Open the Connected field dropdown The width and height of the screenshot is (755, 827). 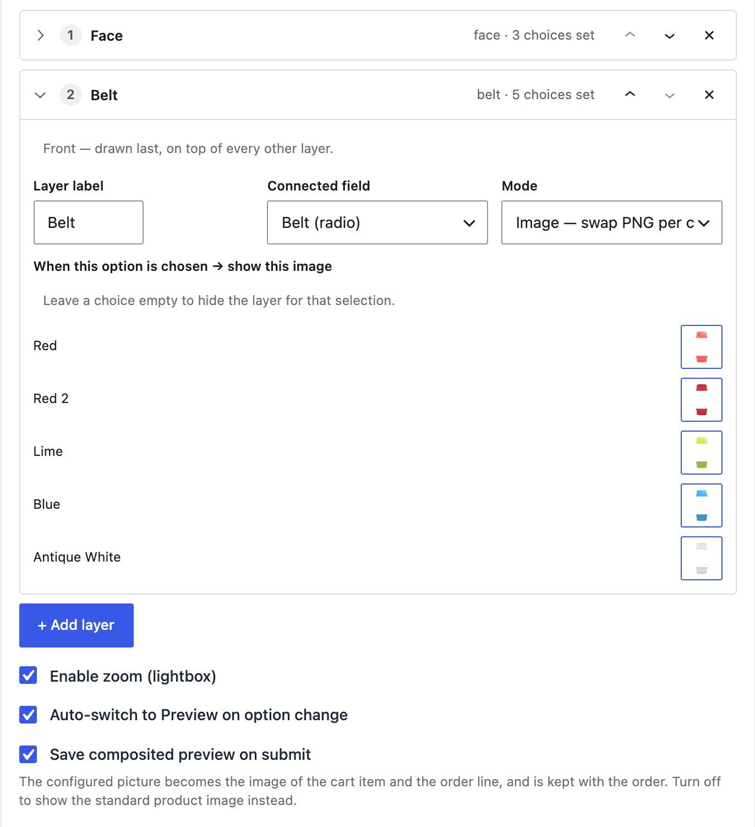click(377, 222)
